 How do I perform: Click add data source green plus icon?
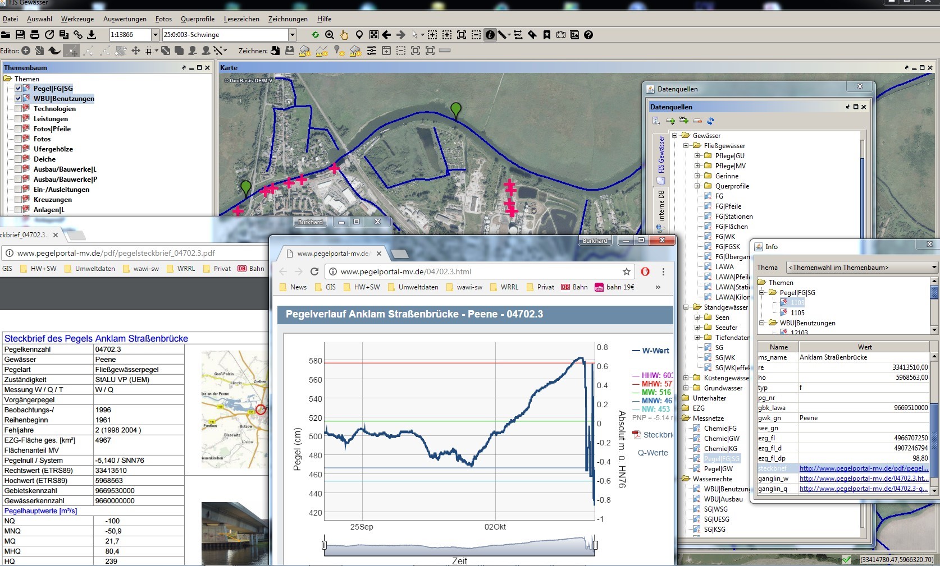click(x=670, y=121)
